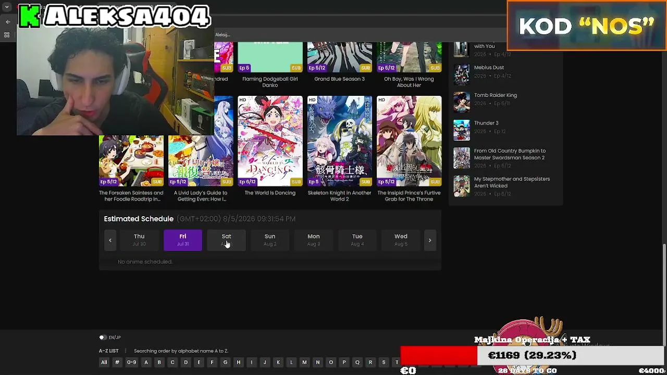Open My Stepmother and Stepsisters Aren't Wicked
667x375 pixels.
click(x=512, y=182)
